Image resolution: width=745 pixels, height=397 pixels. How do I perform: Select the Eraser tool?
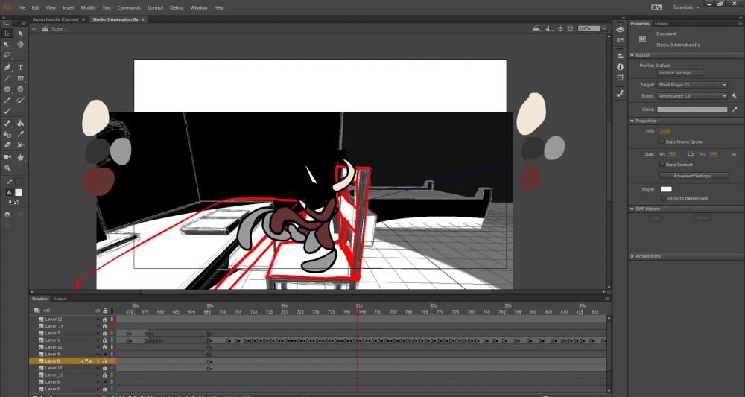point(7,144)
